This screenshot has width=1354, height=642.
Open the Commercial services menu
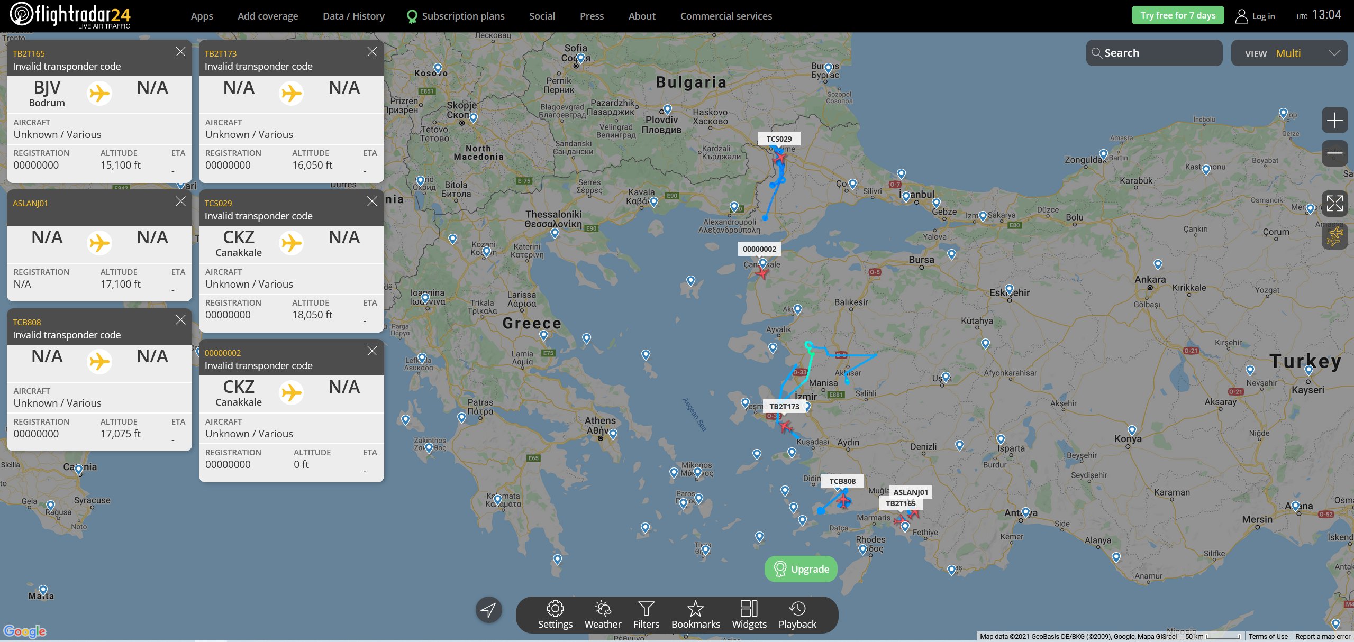[x=725, y=16]
